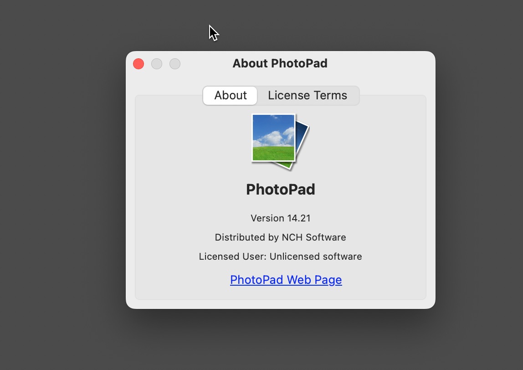
Task: Switch to the License Terms tab
Action: point(308,95)
